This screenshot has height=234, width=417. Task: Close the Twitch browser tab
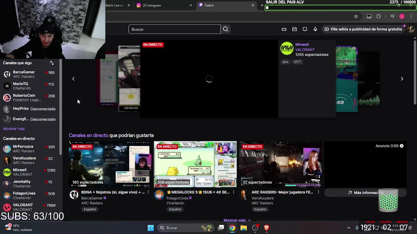[252, 5]
